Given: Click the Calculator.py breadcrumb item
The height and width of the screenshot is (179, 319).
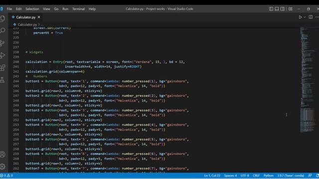Looking at the screenshot, I should tap(27, 24).
